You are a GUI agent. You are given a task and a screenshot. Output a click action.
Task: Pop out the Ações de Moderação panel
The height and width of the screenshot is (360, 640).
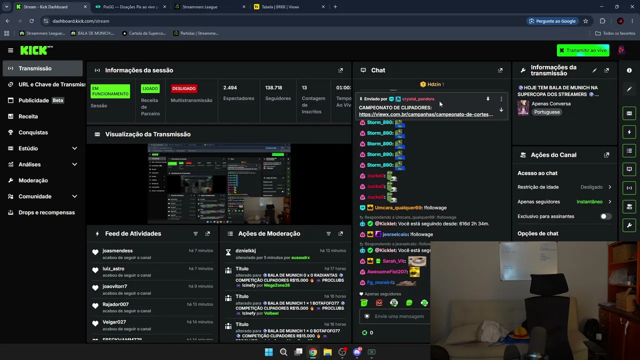pyautogui.click(x=340, y=233)
